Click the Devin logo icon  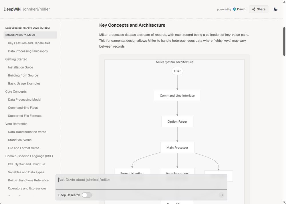coord(235,9)
